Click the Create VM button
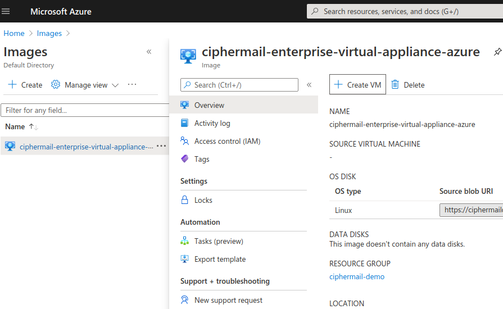Image resolution: width=503 pixels, height=309 pixels. [x=357, y=85]
